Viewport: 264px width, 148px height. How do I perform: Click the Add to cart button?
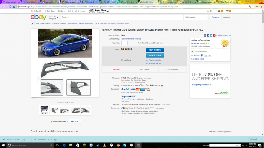(155, 55)
